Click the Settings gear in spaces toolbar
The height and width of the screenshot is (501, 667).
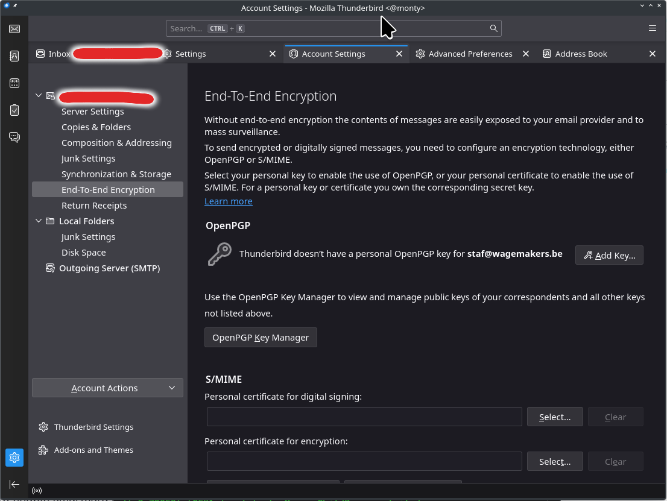tap(14, 458)
